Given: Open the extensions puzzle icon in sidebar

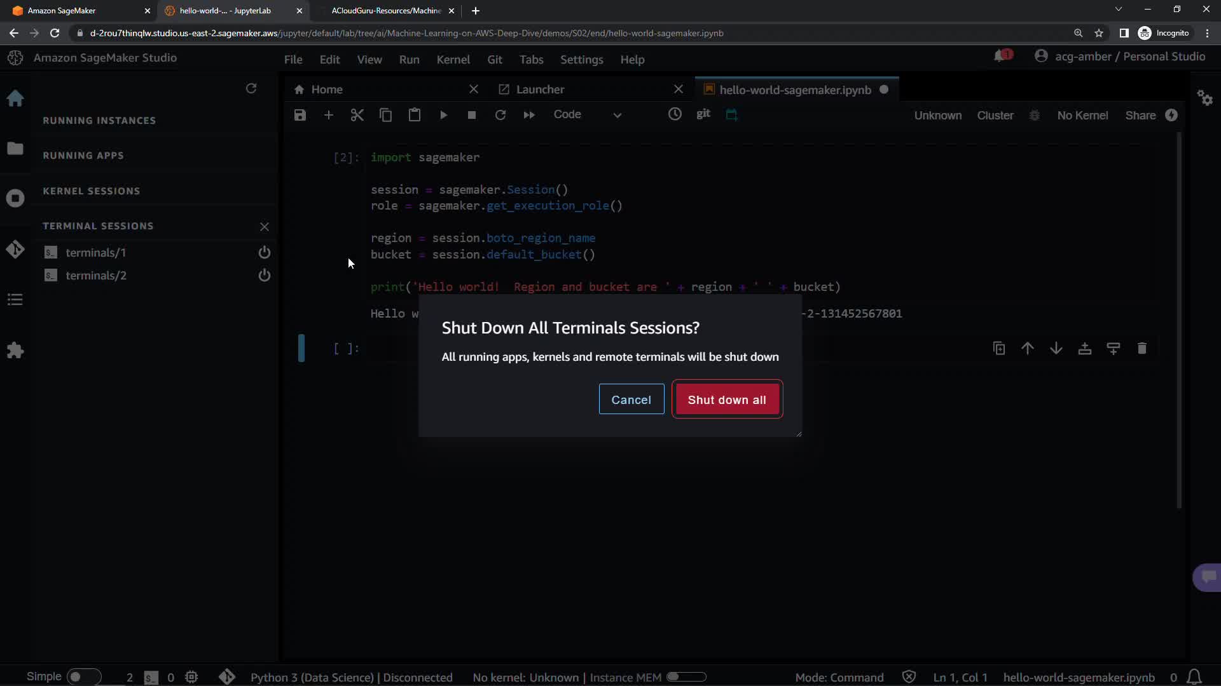Looking at the screenshot, I should tap(15, 350).
